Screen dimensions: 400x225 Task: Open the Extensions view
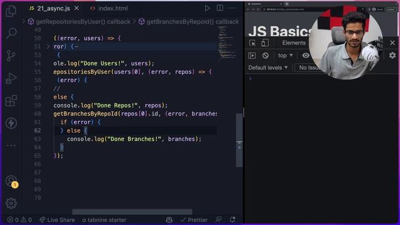click(x=11, y=101)
